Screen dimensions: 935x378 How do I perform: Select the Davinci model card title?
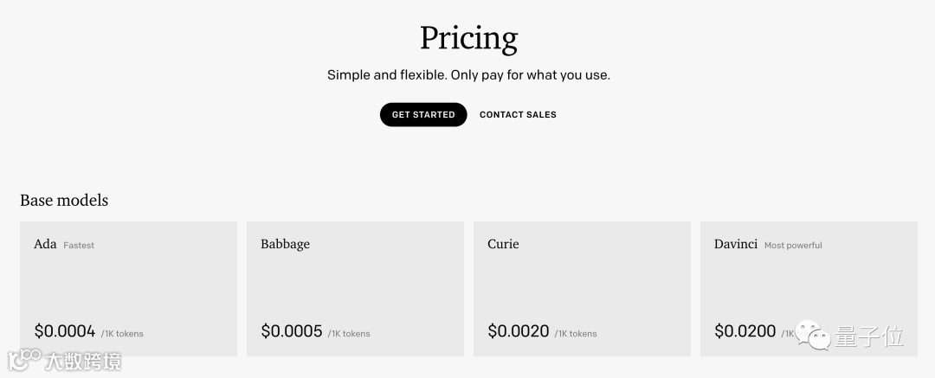click(736, 244)
